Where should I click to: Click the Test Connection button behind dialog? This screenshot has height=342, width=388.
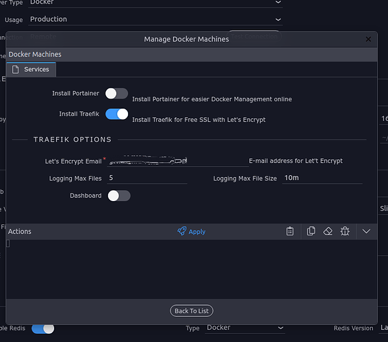pos(254,37)
